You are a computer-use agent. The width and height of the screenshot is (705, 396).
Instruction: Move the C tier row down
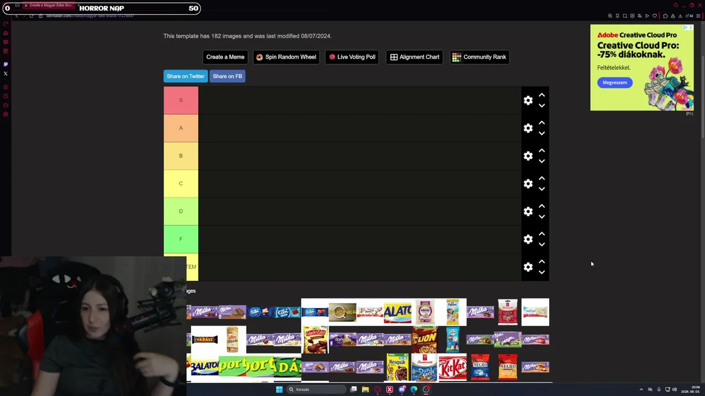[x=542, y=189]
